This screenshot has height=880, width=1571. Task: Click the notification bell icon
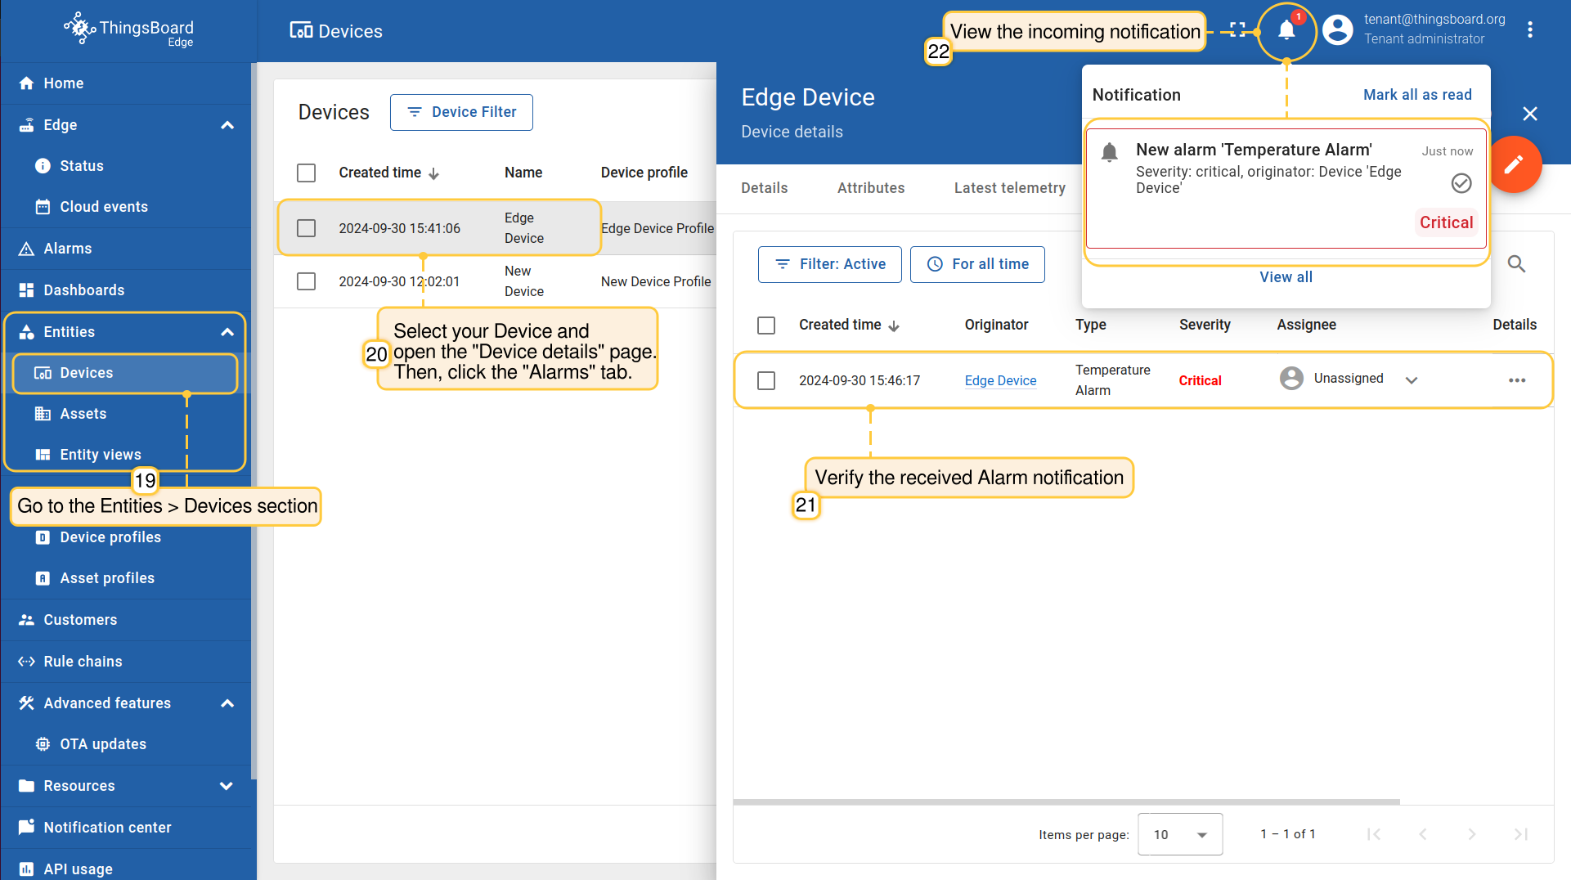click(1286, 31)
